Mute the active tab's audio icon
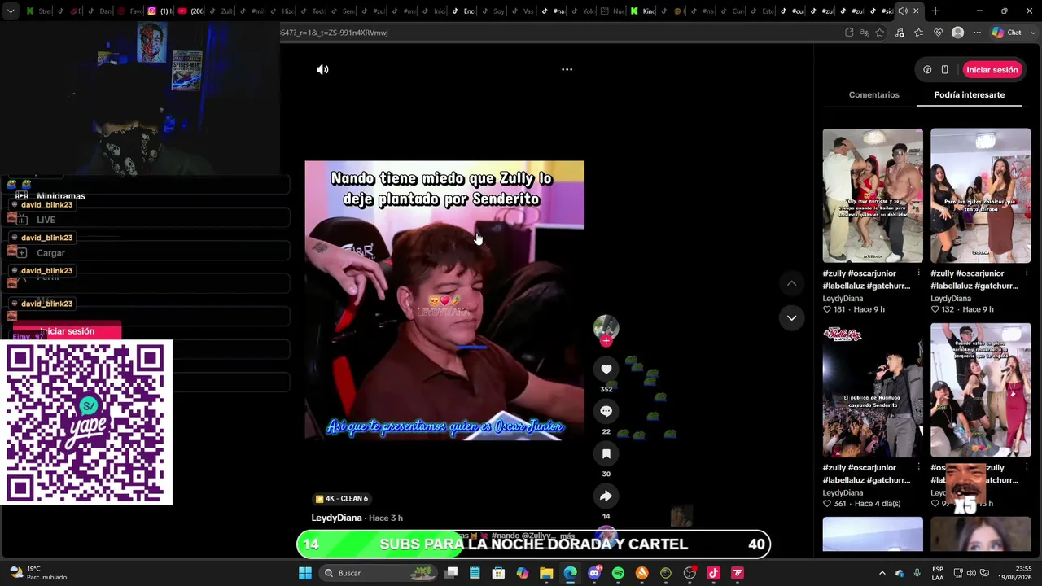Viewport: 1042px width, 586px height. tap(902, 11)
